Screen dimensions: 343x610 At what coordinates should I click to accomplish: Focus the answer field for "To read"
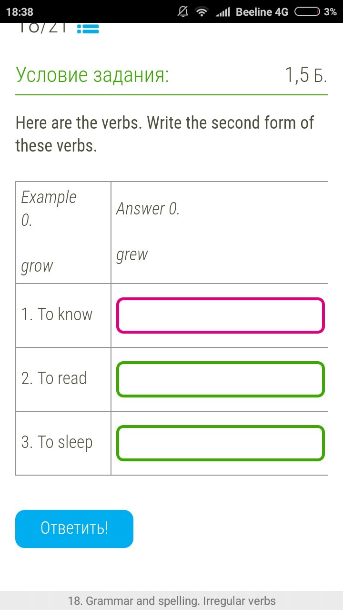click(x=220, y=379)
